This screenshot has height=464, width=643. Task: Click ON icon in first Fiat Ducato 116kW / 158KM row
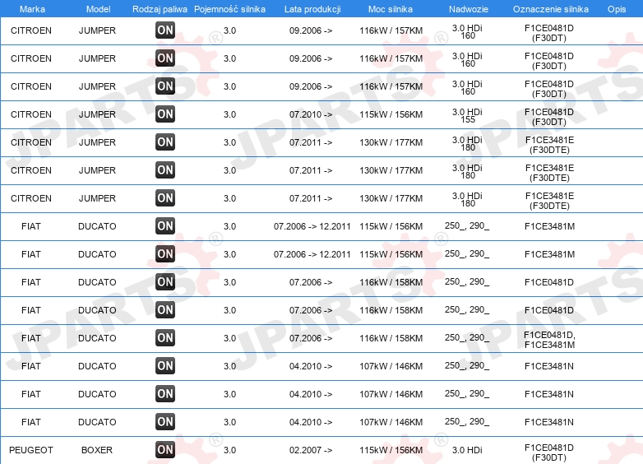(x=165, y=282)
